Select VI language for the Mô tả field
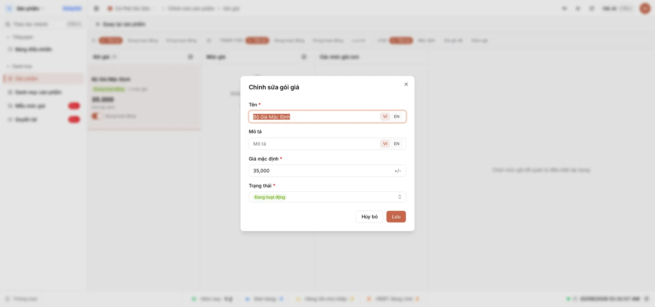 (385, 144)
